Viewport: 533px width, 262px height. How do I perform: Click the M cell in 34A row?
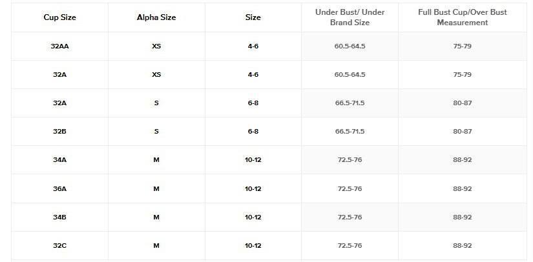[x=156, y=160]
